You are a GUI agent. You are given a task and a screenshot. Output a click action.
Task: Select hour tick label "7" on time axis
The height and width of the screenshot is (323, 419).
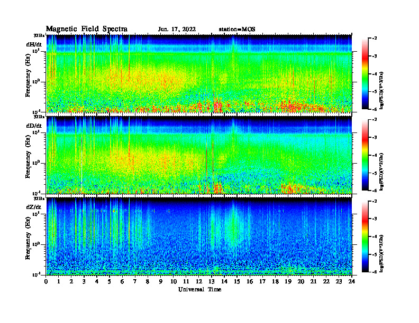[135, 281]
